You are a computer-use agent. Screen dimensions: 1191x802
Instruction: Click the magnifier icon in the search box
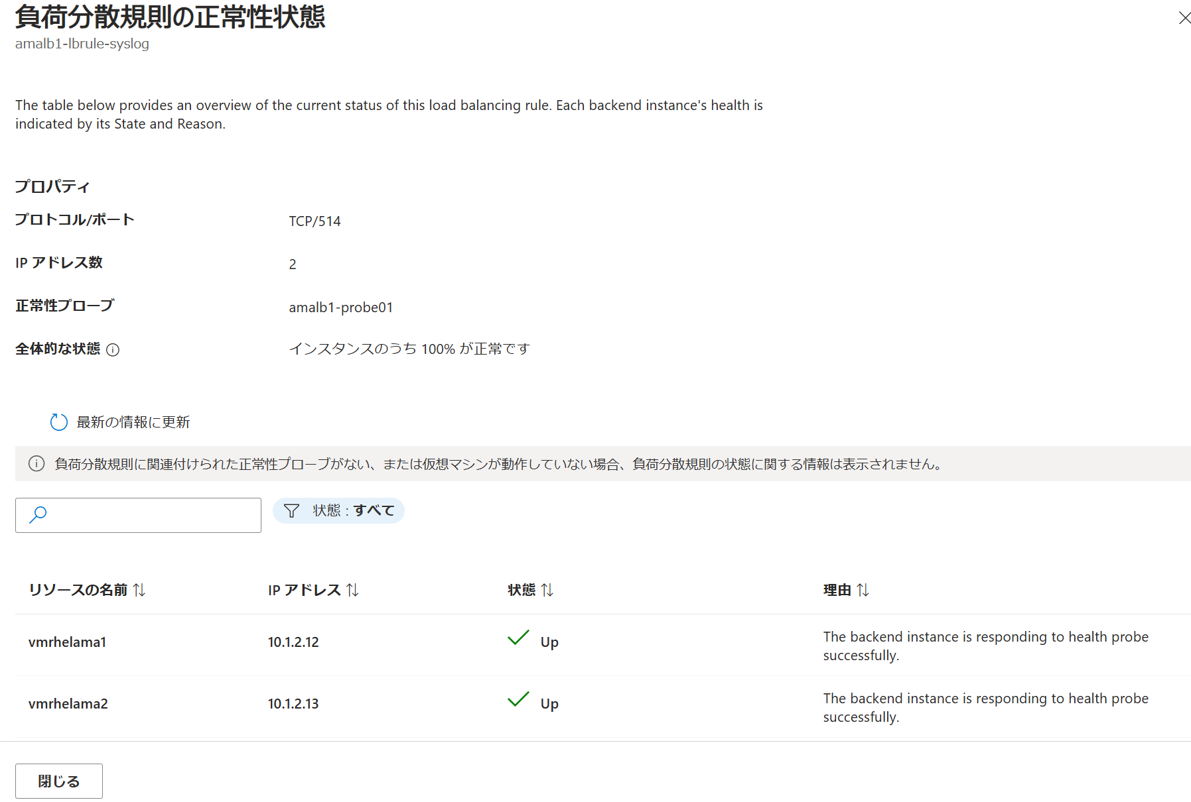click(x=38, y=515)
